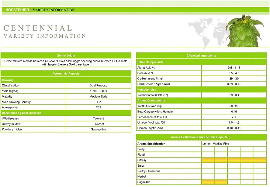Image resolution: width=270 pixels, height=187 pixels.
Task: Click the Bitter Components subheader
Action: [x=150, y=62]
